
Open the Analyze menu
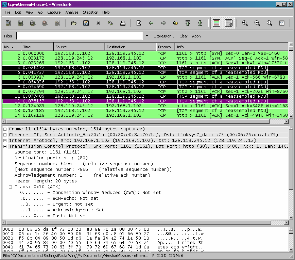pos(72,12)
